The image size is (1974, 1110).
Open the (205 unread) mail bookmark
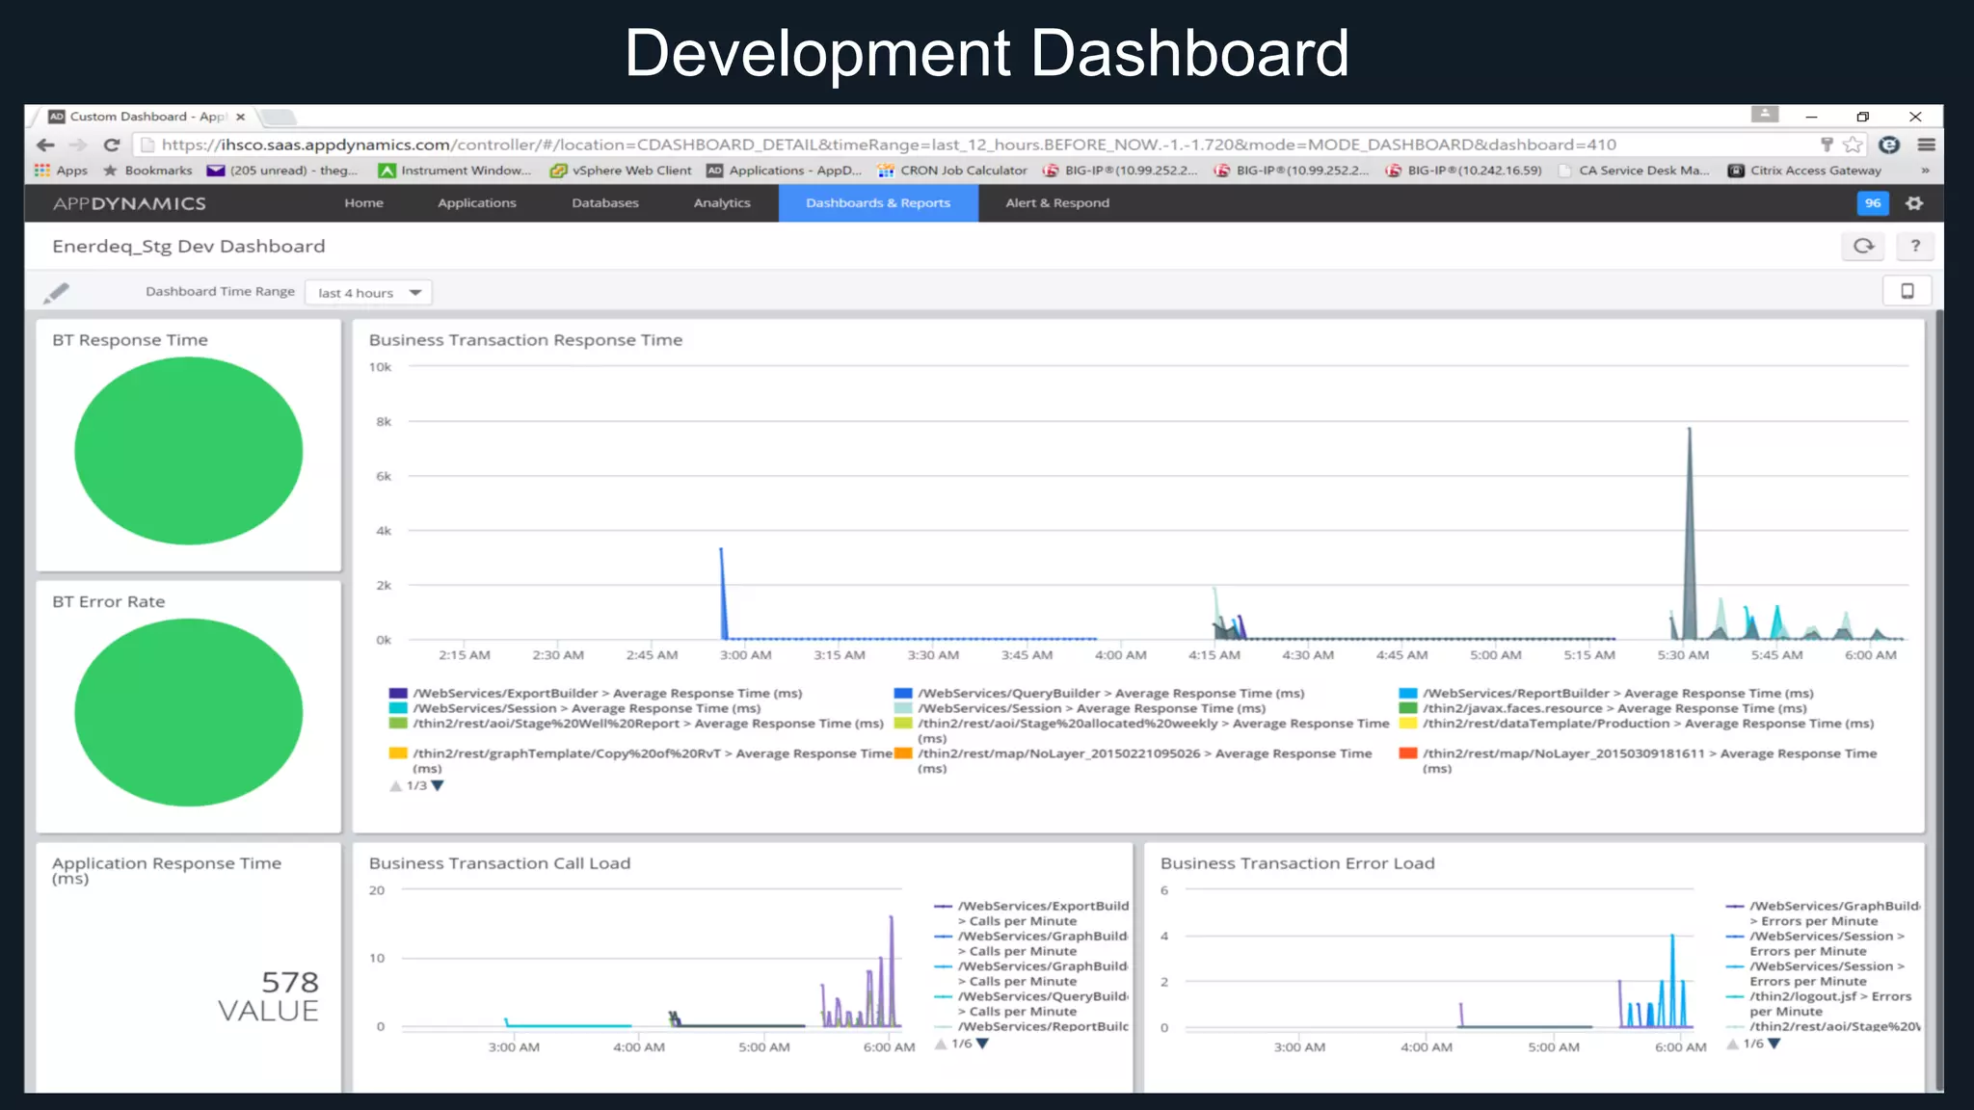coord(282,171)
